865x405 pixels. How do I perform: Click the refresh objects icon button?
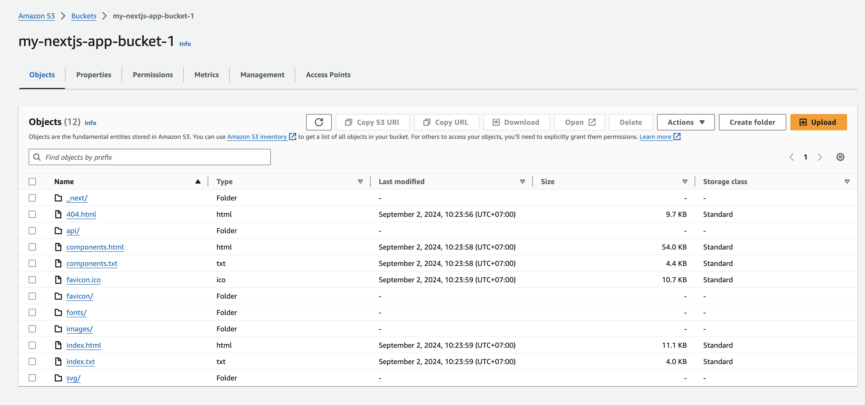(319, 122)
